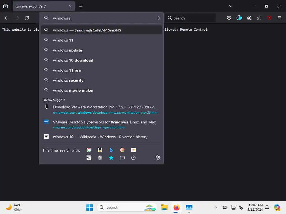The image size is (286, 214).
Task: Search history with the clock icon
Action: (x=133, y=158)
